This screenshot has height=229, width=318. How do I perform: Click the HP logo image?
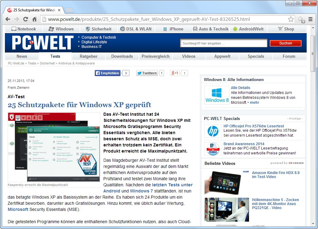[213, 131]
